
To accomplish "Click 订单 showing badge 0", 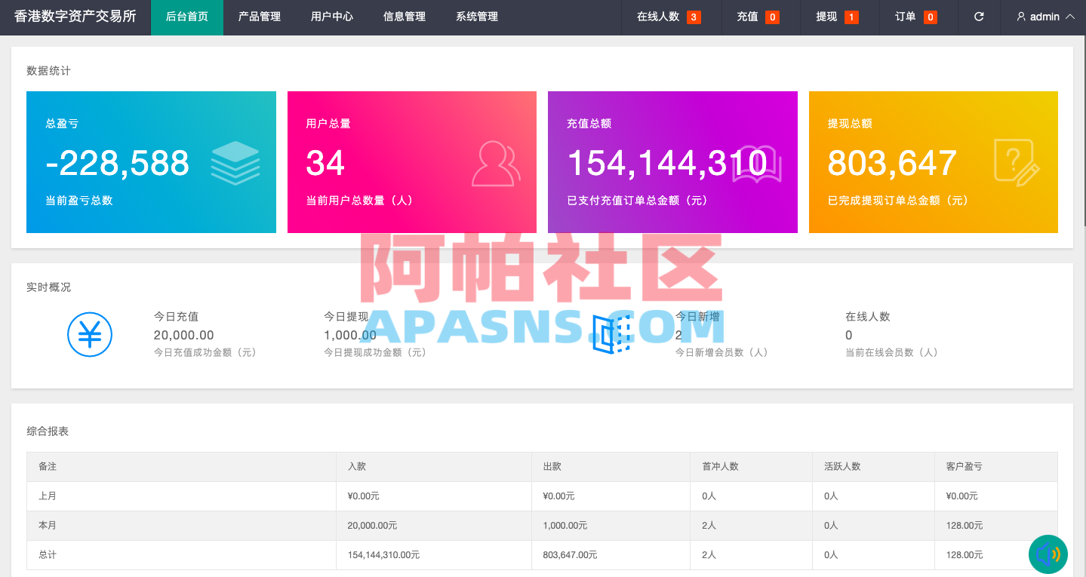I will click(x=918, y=16).
